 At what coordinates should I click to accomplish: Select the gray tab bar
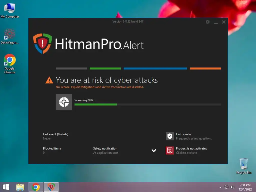(x=71, y=68)
